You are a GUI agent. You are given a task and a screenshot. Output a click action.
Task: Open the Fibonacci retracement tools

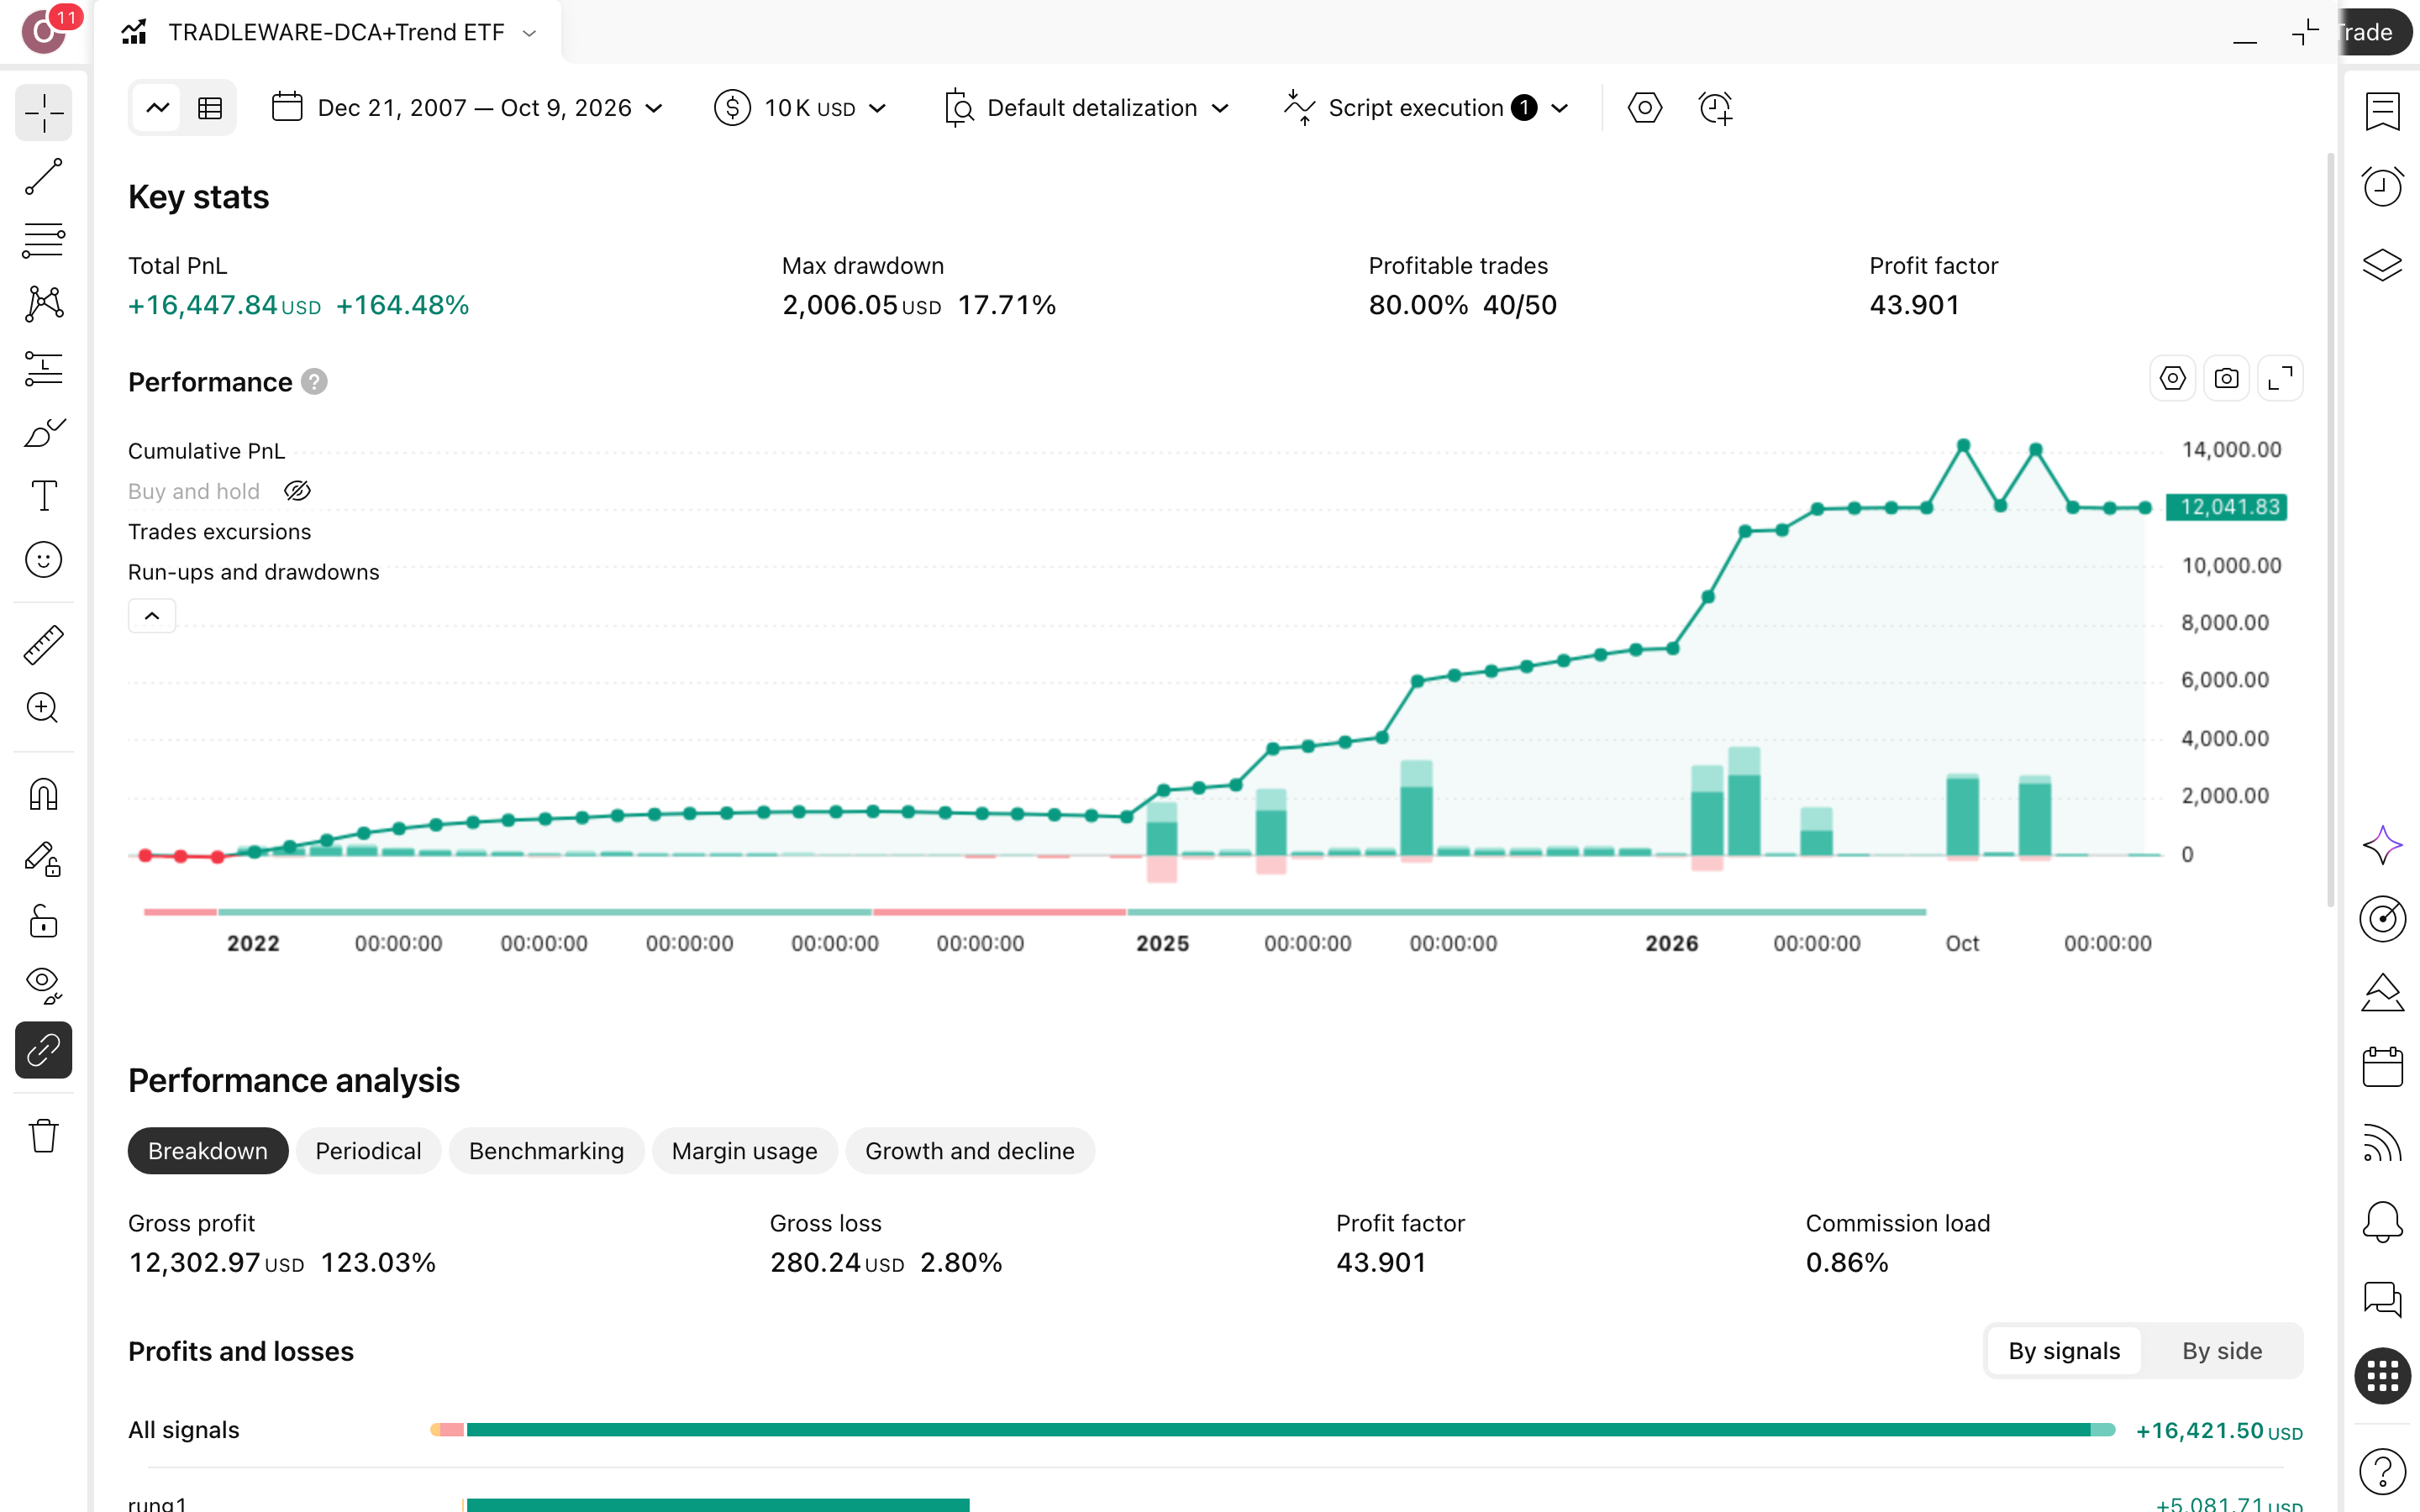44,240
